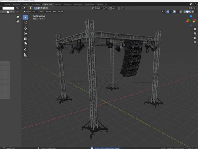This screenshot has width=198, height=149.
Task: Select the Scale tool
Action: point(25,38)
